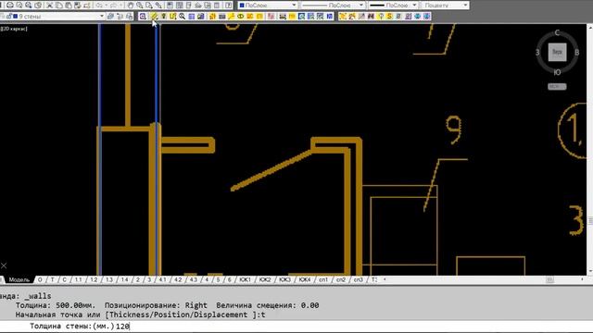Open layout tab 'О'
The height and width of the screenshot is (333, 593).
coord(40,279)
